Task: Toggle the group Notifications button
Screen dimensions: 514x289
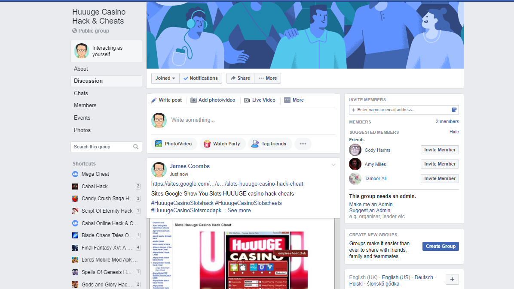Action: tap(201, 78)
